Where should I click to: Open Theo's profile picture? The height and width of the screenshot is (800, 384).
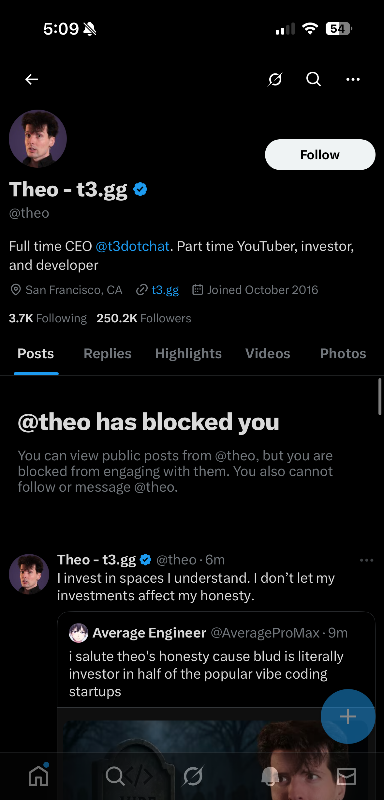38,139
